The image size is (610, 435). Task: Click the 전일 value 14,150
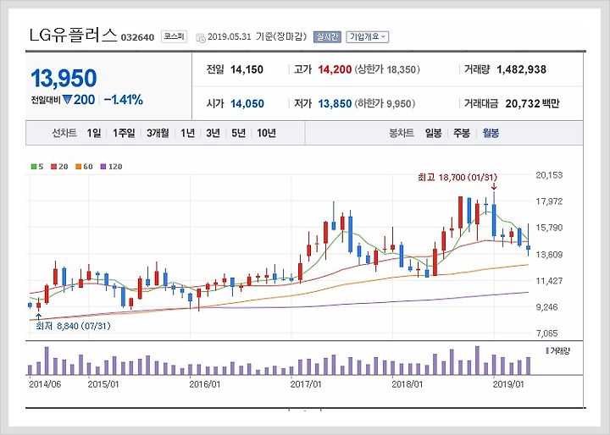point(247,69)
